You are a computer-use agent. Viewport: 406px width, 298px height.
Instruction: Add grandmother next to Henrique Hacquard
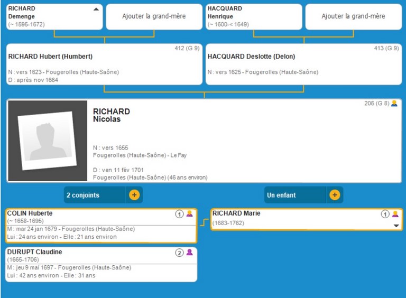[353, 16]
